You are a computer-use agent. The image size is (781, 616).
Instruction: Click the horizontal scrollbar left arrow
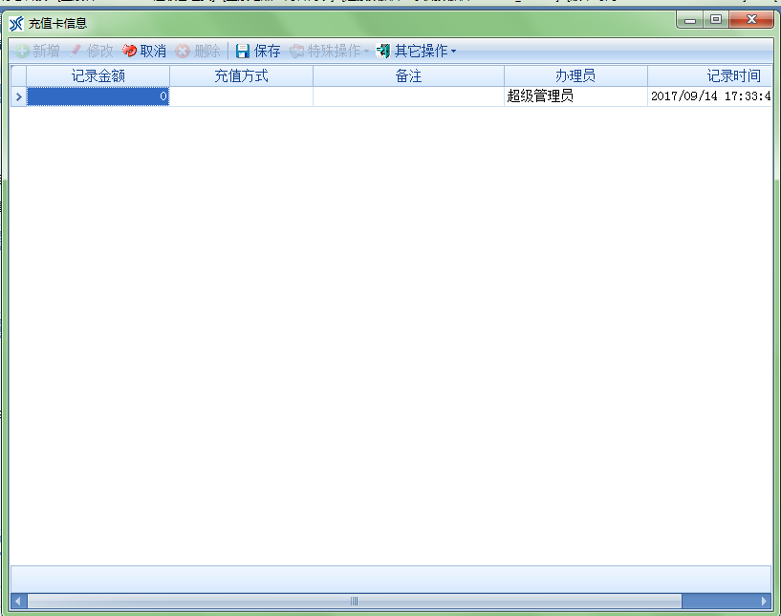click(x=18, y=601)
